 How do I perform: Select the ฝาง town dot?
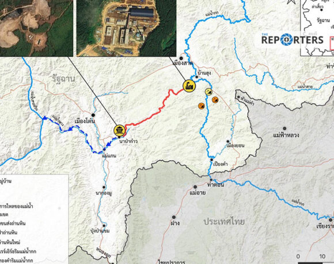pyautogui.click(x=174, y=217)
